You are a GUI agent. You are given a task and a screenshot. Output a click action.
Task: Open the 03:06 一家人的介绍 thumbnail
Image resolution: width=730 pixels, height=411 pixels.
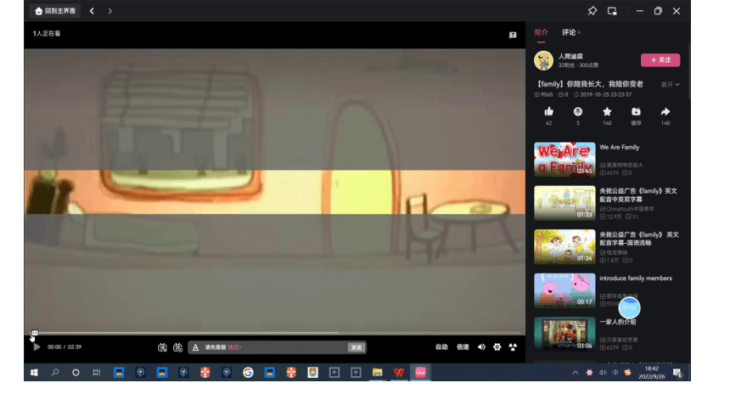[564, 334]
